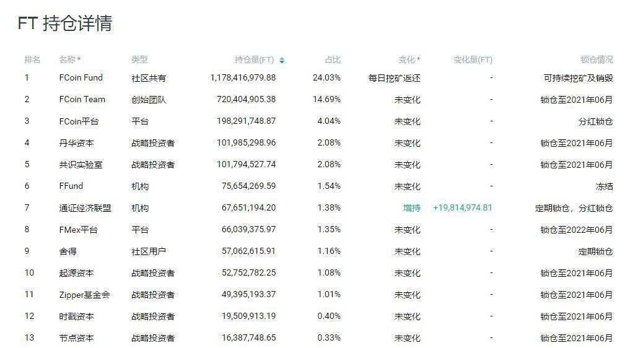
Task: Click the 锁仓情况 column header
Action: point(597,60)
